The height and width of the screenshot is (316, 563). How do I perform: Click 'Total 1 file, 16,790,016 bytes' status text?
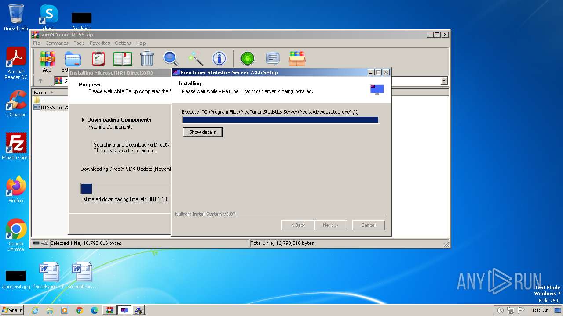tap(282, 243)
